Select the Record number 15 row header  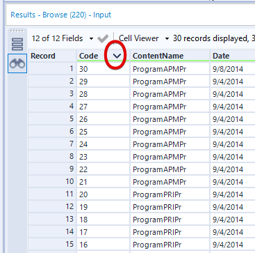[52, 245]
